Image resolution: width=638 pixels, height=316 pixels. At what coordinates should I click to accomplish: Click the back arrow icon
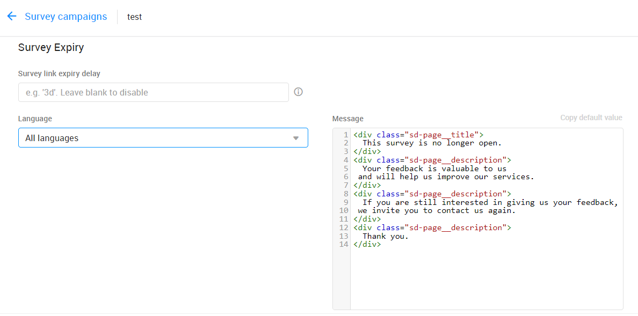pos(12,17)
